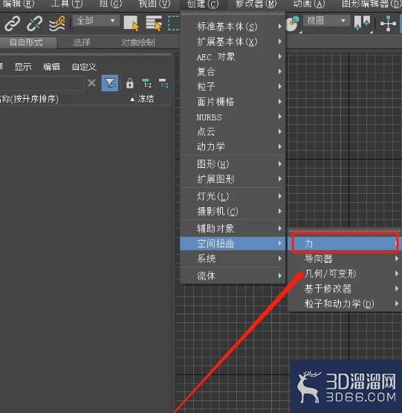This screenshot has width=402, height=413.
Task: Open the 视图 reference coordinate dropdown
Action: click(x=326, y=21)
